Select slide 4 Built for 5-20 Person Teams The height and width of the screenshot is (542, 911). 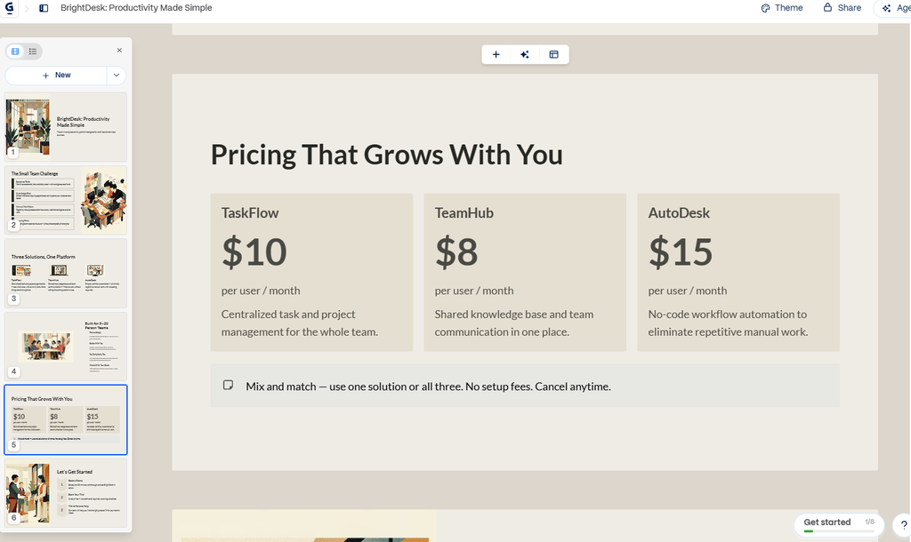coord(66,347)
